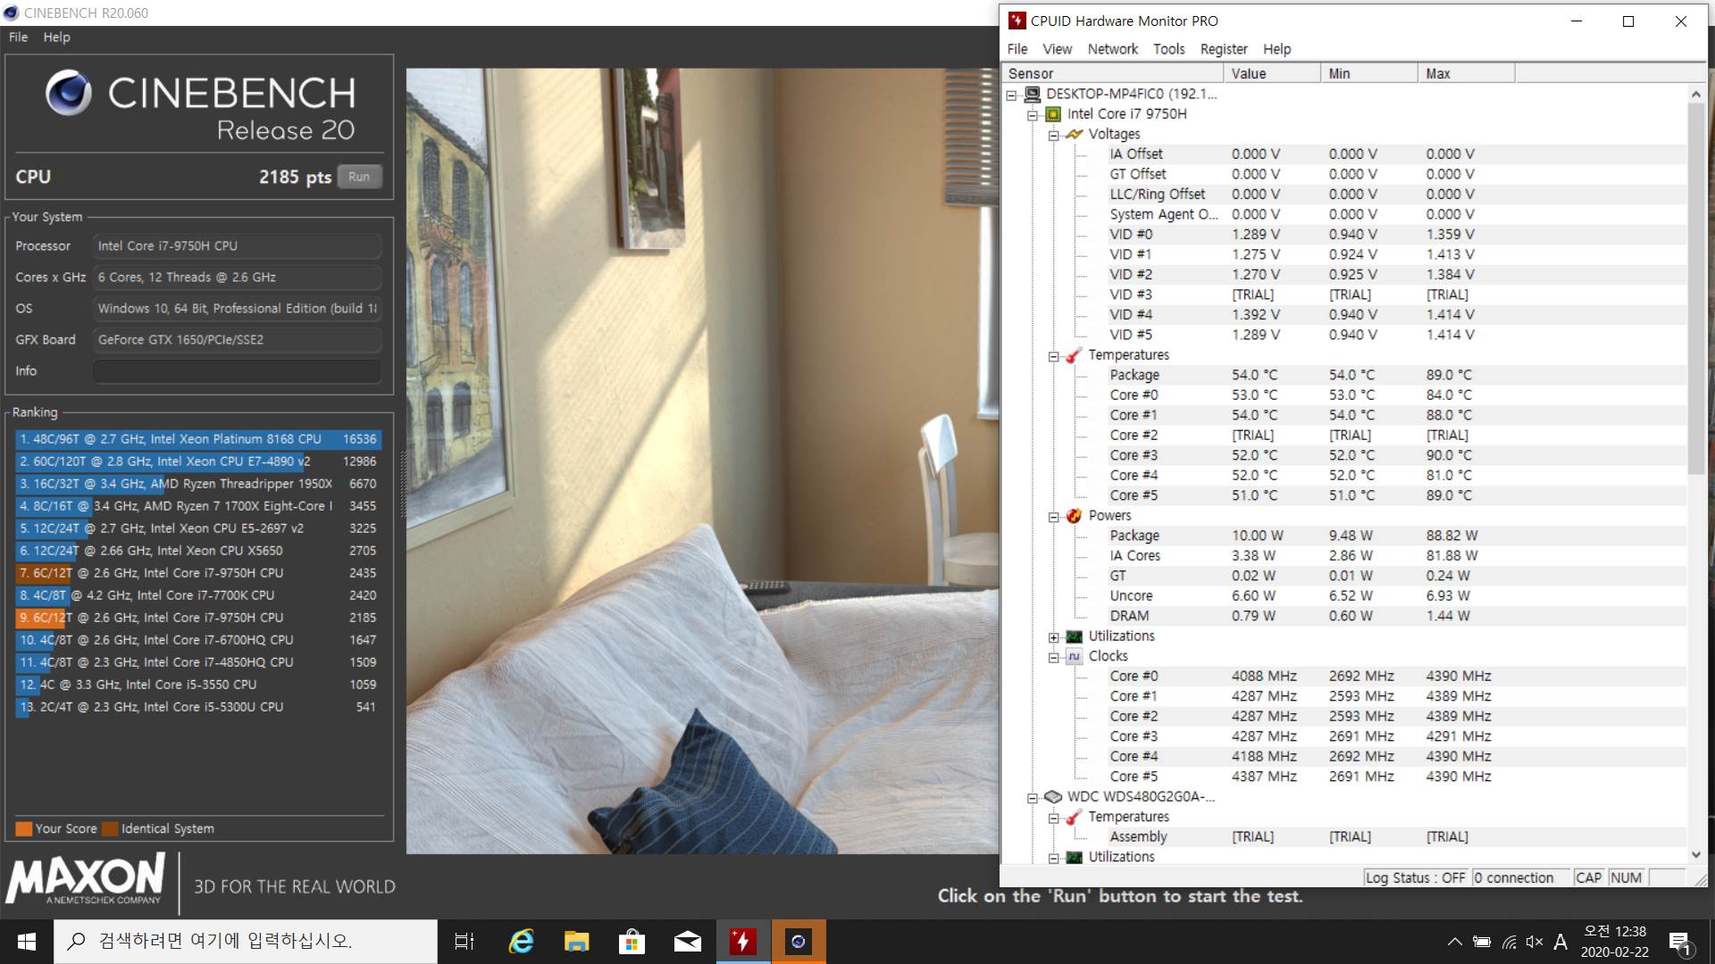Viewport: 1715px width, 964px height.
Task: Open the Windows Start menu
Action: (26, 942)
